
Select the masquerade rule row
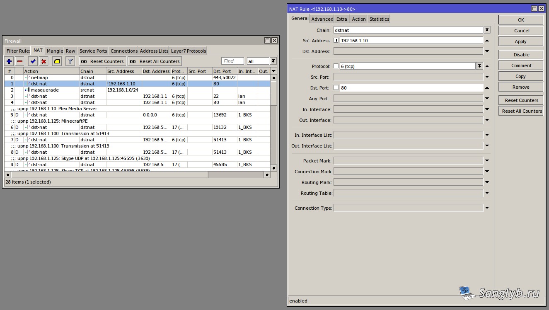click(137, 90)
